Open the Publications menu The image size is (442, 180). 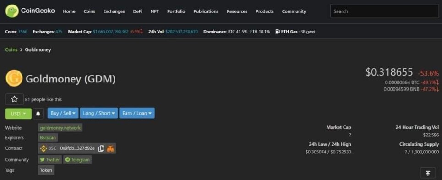click(x=206, y=11)
